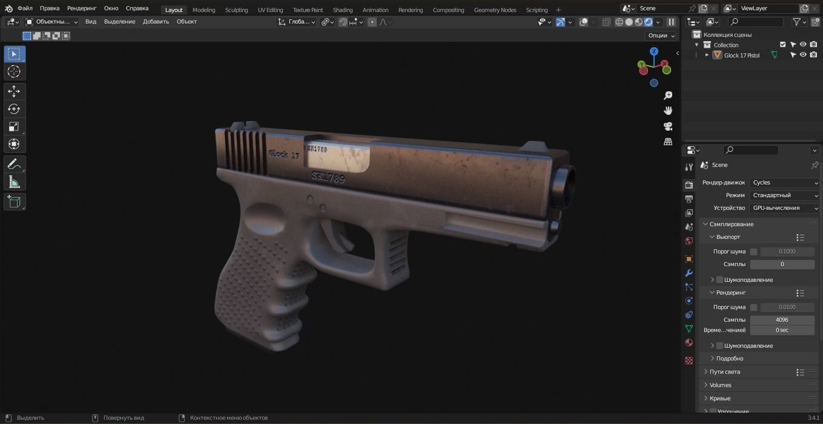This screenshot has width=823, height=424.
Task: Switch perspective/orthographic grid icon
Action: (x=668, y=142)
